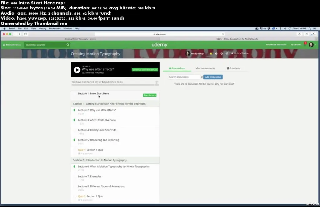Click the green progress marker beside Lecture 5
The height and width of the screenshot is (207, 320).
[x=74, y=140]
